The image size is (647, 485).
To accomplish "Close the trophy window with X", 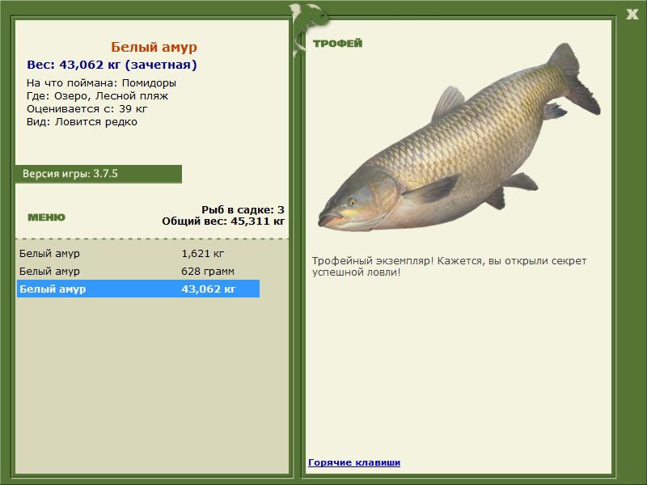I will [x=632, y=15].
